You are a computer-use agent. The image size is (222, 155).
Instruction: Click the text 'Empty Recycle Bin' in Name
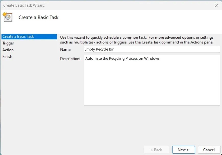(x=99, y=49)
